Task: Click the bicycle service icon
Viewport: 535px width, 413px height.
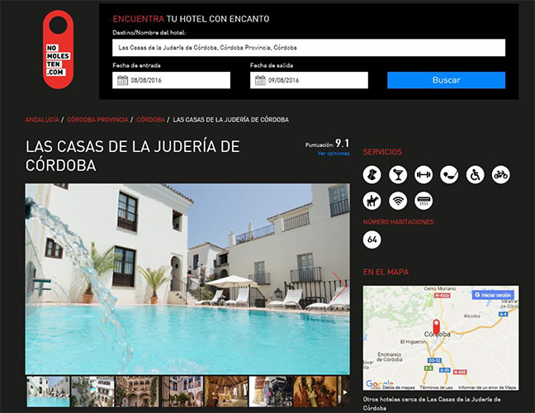Action: pyautogui.click(x=500, y=175)
